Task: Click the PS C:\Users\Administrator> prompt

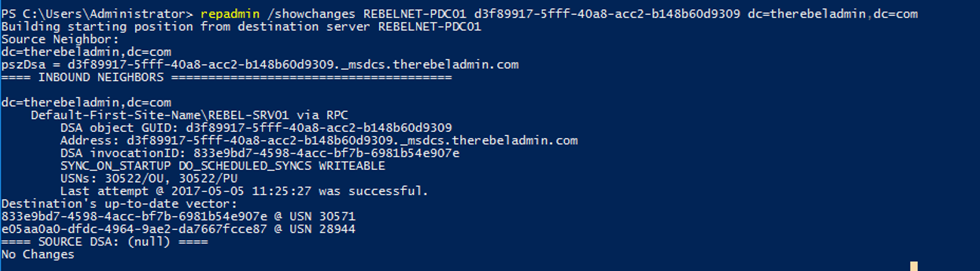Action: point(97,14)
